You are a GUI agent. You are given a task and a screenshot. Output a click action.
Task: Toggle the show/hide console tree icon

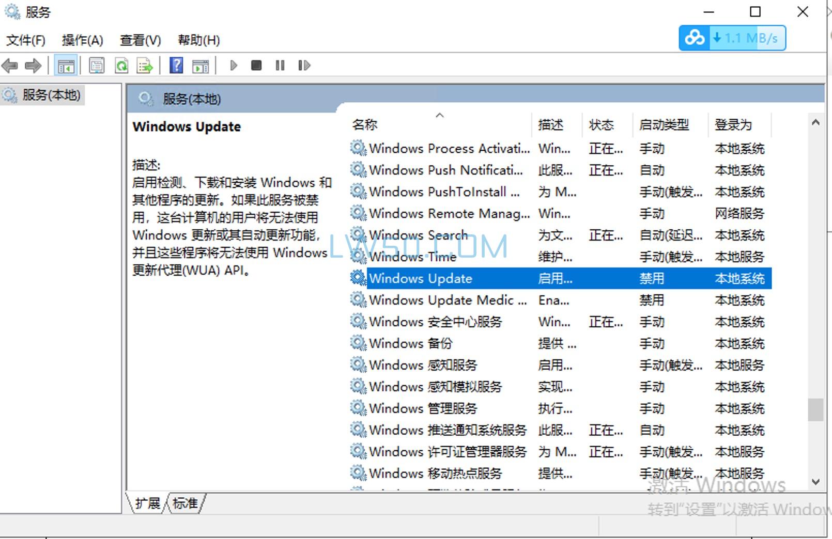click(66, 66)
